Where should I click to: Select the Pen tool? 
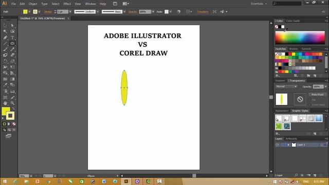(5, 38)
